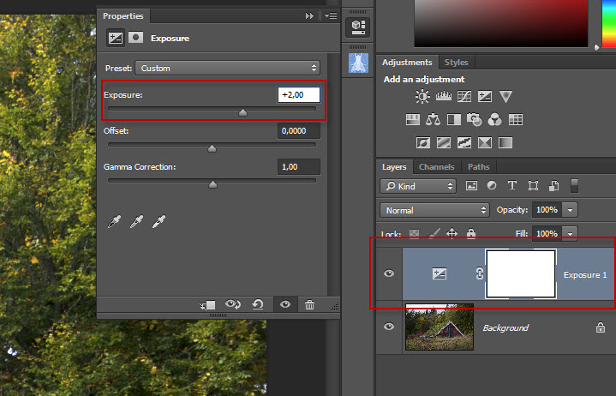
Task: Select the Background layer thumbnail
Action: tap(440, 327)
